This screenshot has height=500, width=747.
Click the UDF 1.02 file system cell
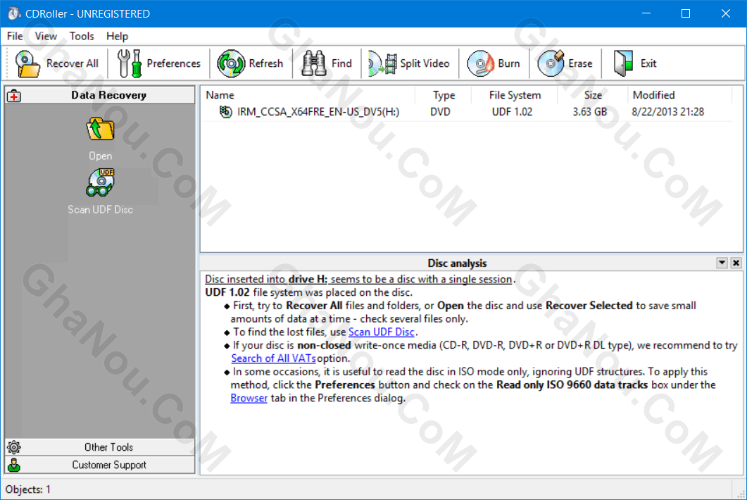[x=512, y=112]
